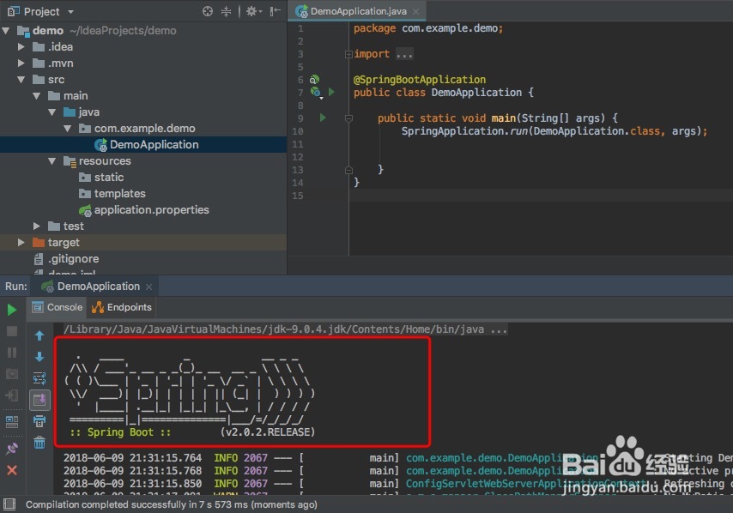Stop the running application
This screenshot has height=513, width=733.
pos(12,331)
